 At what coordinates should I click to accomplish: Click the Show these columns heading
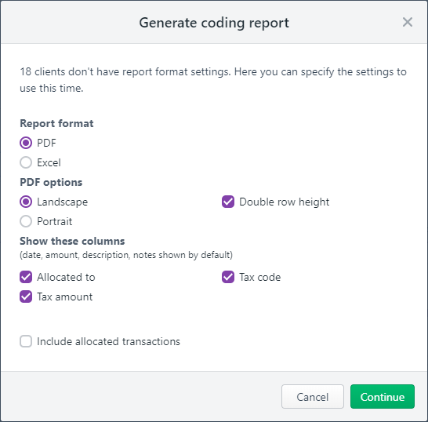pos(72,241)
